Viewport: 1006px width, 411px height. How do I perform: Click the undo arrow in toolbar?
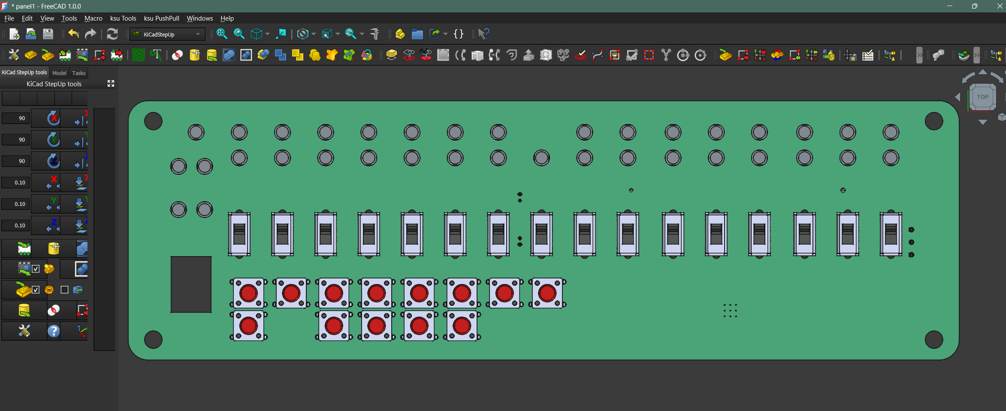click(74, 34)
